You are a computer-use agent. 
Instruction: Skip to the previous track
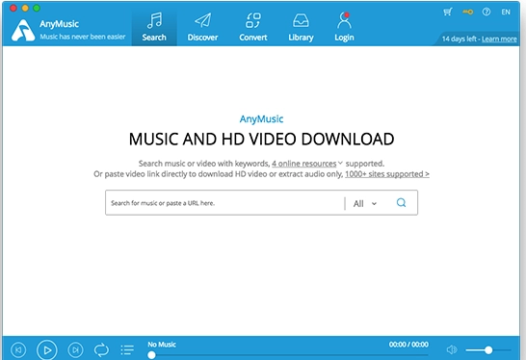click(x=18, y=350)
